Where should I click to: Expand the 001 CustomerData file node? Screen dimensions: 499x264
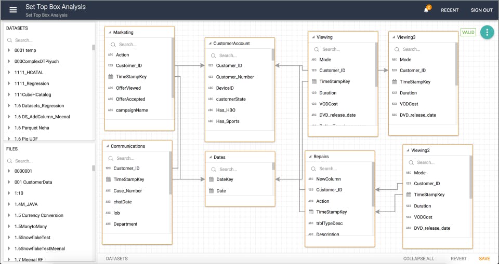[x=9, y=182]
